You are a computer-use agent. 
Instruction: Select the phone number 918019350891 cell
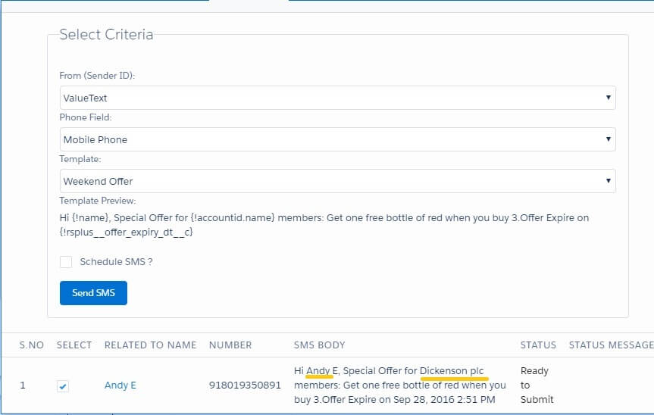click(245, 385)
